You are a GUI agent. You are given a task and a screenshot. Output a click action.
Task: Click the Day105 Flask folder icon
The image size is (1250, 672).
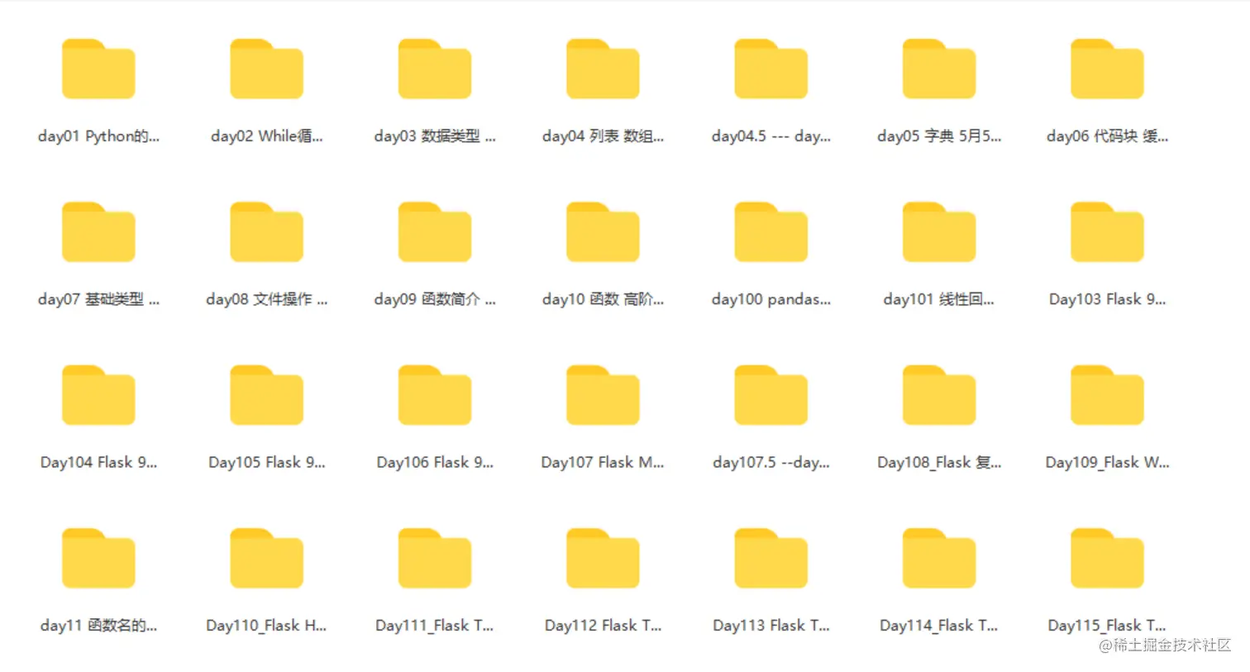click(x=266, y=395)
